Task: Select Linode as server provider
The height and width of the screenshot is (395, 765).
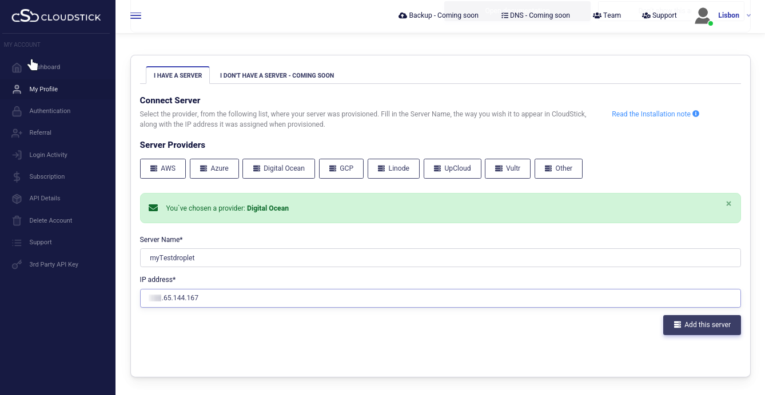Action: point(393,168)
